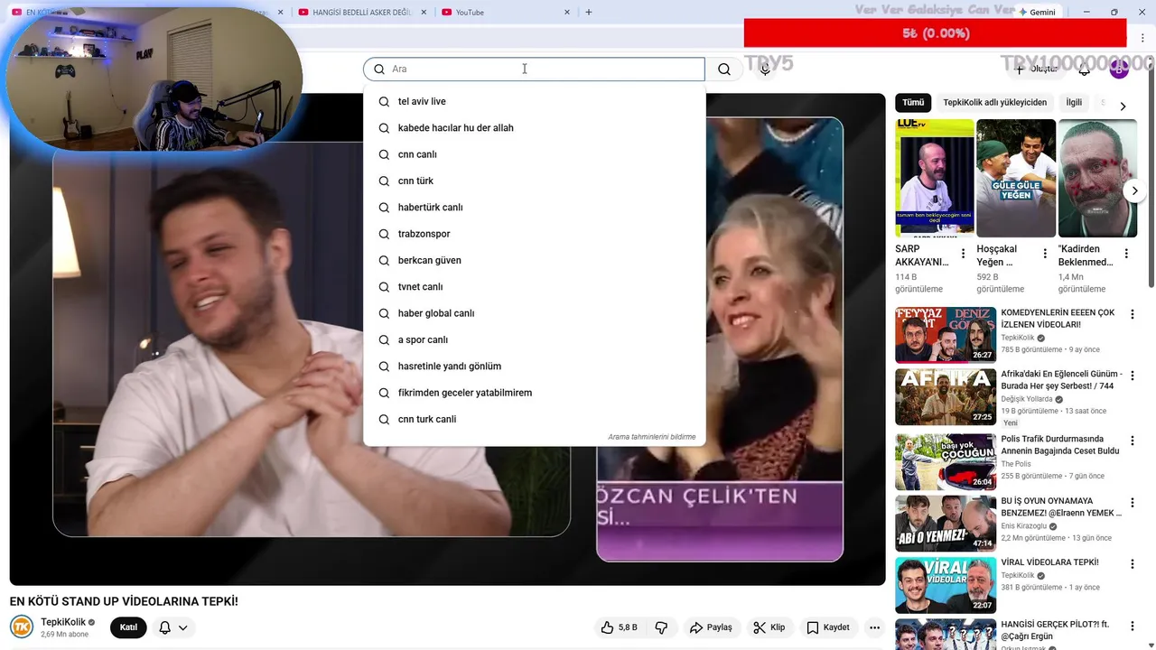This screenshot has width=1156, height=650.
Task: Open new browser tab with plus
Action: (589, 12)
